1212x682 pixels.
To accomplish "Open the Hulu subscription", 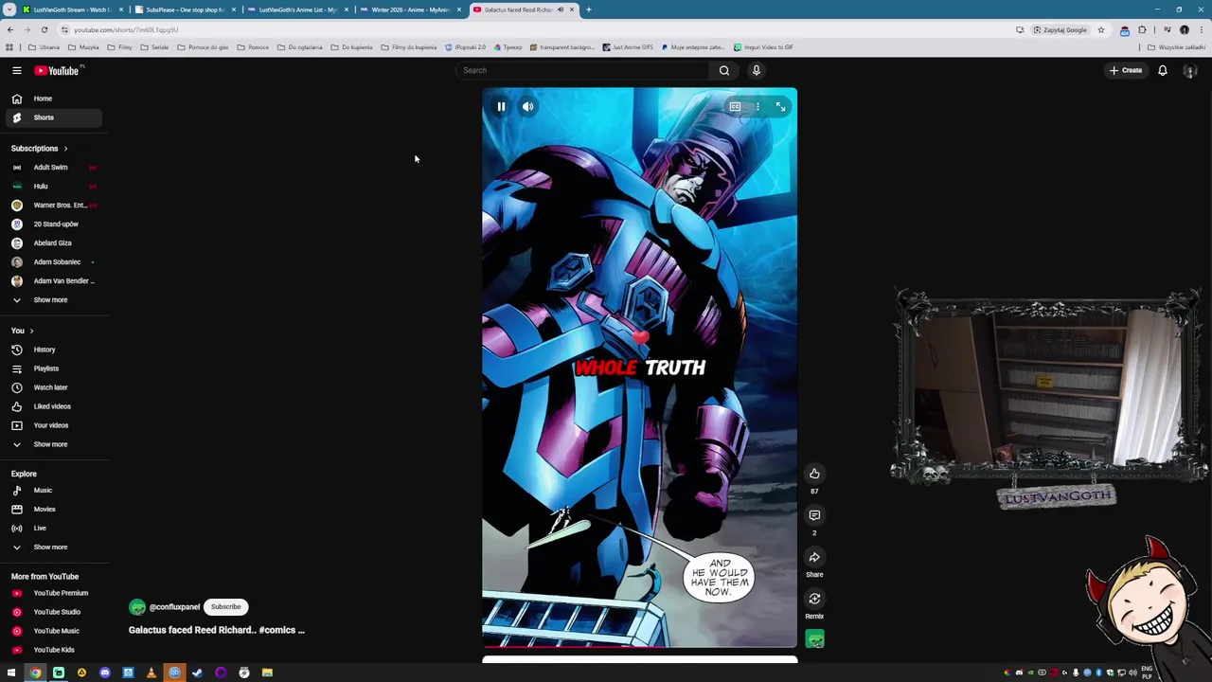I will coord(53,187).
